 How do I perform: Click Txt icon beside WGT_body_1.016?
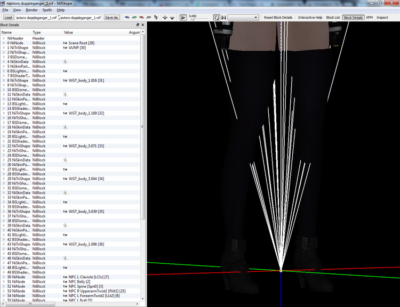[65, 80]
